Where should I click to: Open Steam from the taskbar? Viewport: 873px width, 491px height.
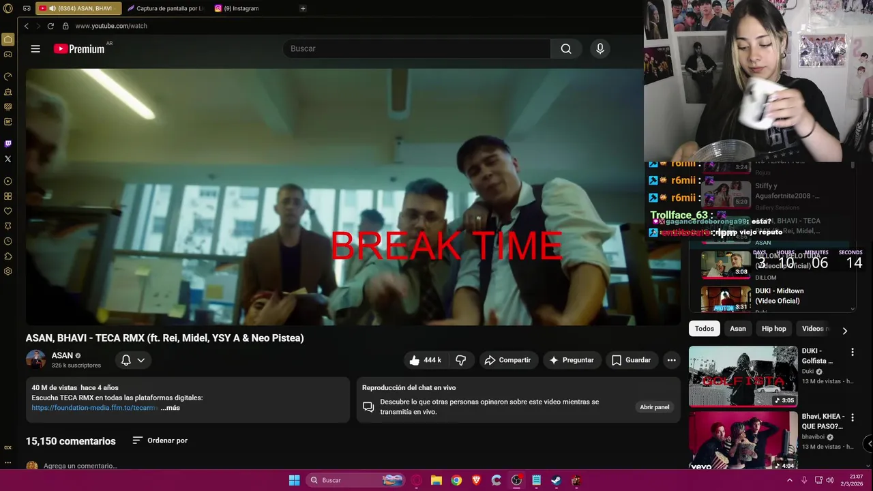557,480
